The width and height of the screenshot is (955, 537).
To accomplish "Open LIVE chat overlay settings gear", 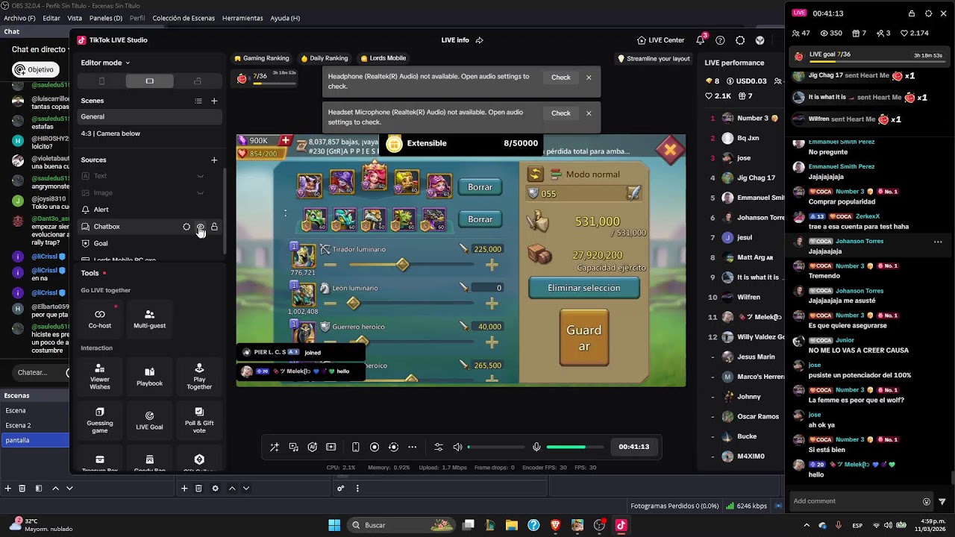I will click(x=928, y=13).
